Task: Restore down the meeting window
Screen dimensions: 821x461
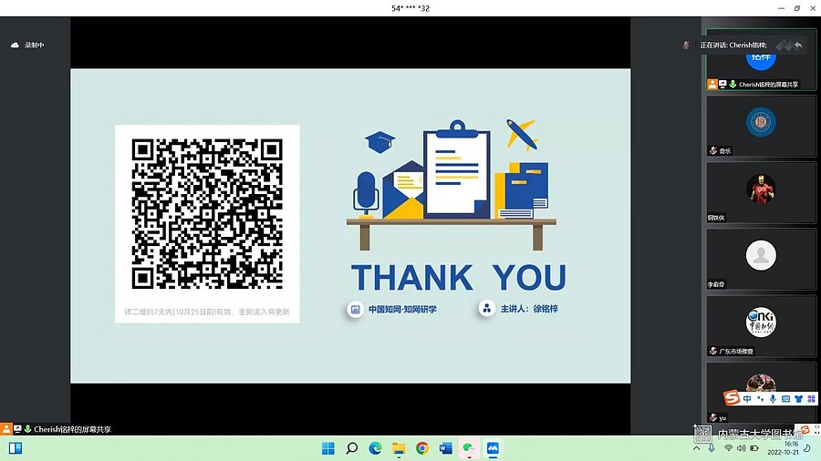Action: click(x=797, y=8)
